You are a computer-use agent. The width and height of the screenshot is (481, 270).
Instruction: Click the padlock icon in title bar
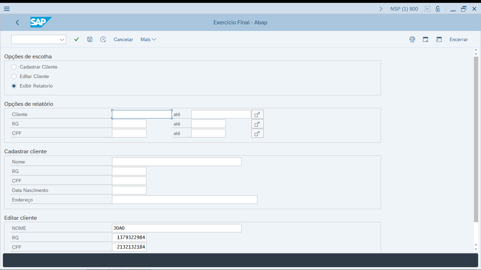438,9
